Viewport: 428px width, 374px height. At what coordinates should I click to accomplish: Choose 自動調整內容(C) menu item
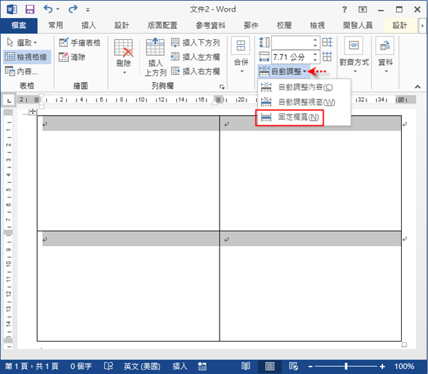pos(304,87)
